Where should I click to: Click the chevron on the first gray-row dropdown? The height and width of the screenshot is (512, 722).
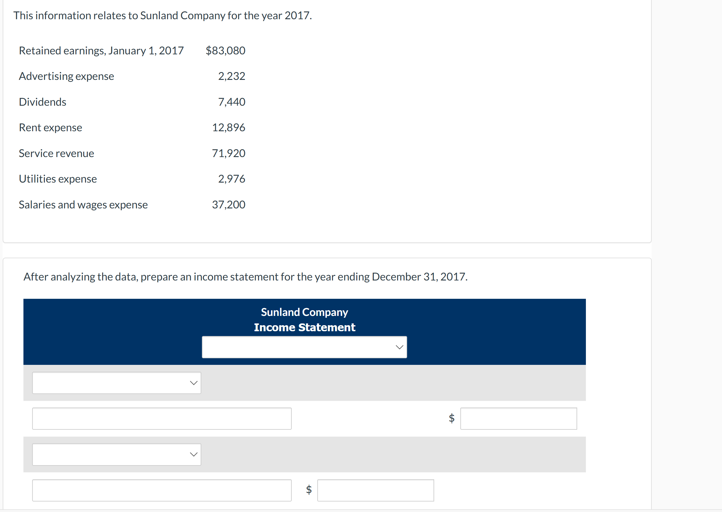pos(193,383)
